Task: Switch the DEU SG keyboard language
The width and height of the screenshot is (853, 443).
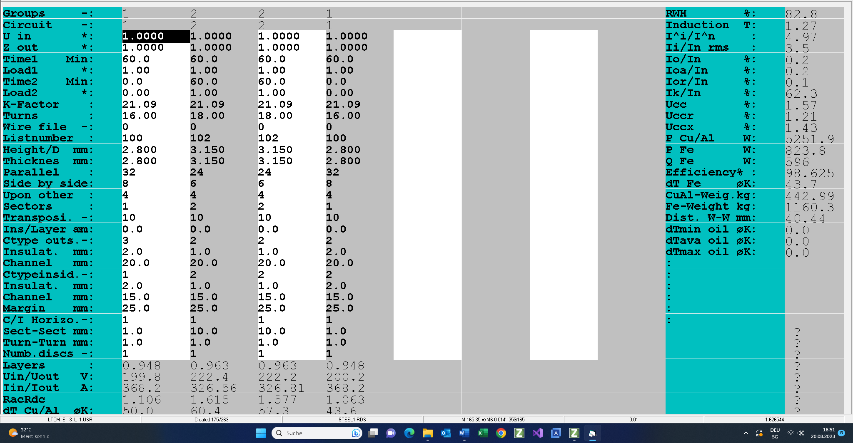Action: tap(775, 433)
